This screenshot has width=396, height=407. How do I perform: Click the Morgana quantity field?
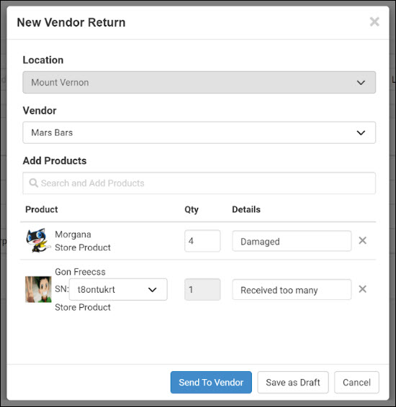(x=202, y=241)
